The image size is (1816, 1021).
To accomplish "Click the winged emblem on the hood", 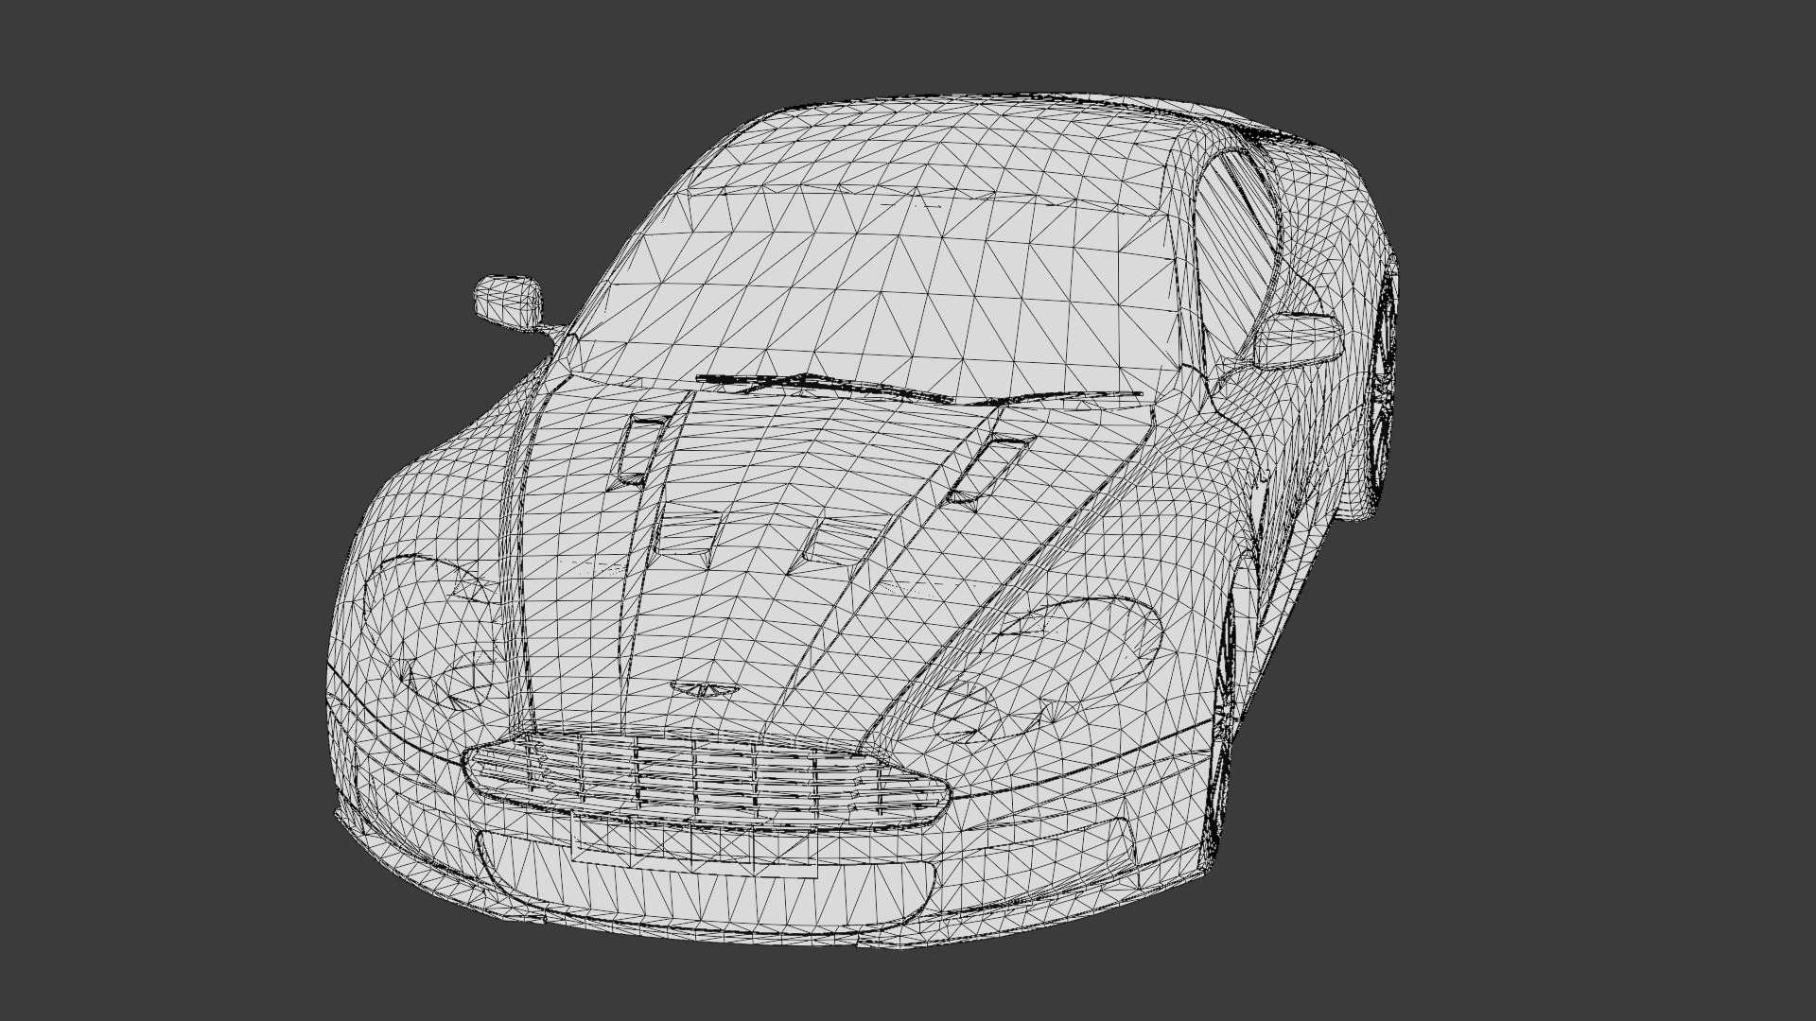I will (x=703, y=689).
